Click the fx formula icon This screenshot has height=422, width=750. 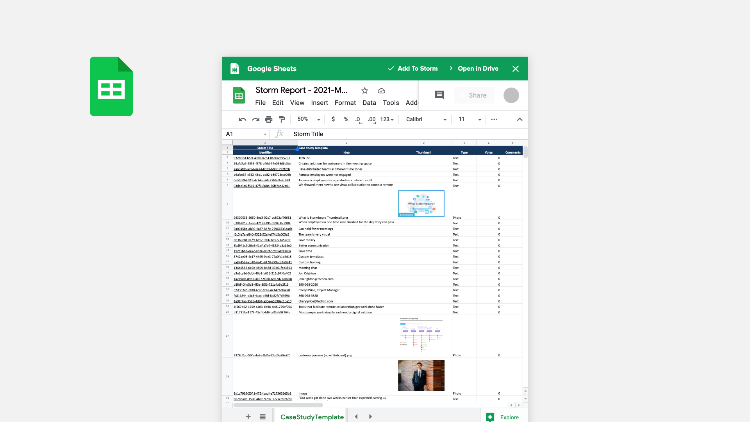pos(279,134)
